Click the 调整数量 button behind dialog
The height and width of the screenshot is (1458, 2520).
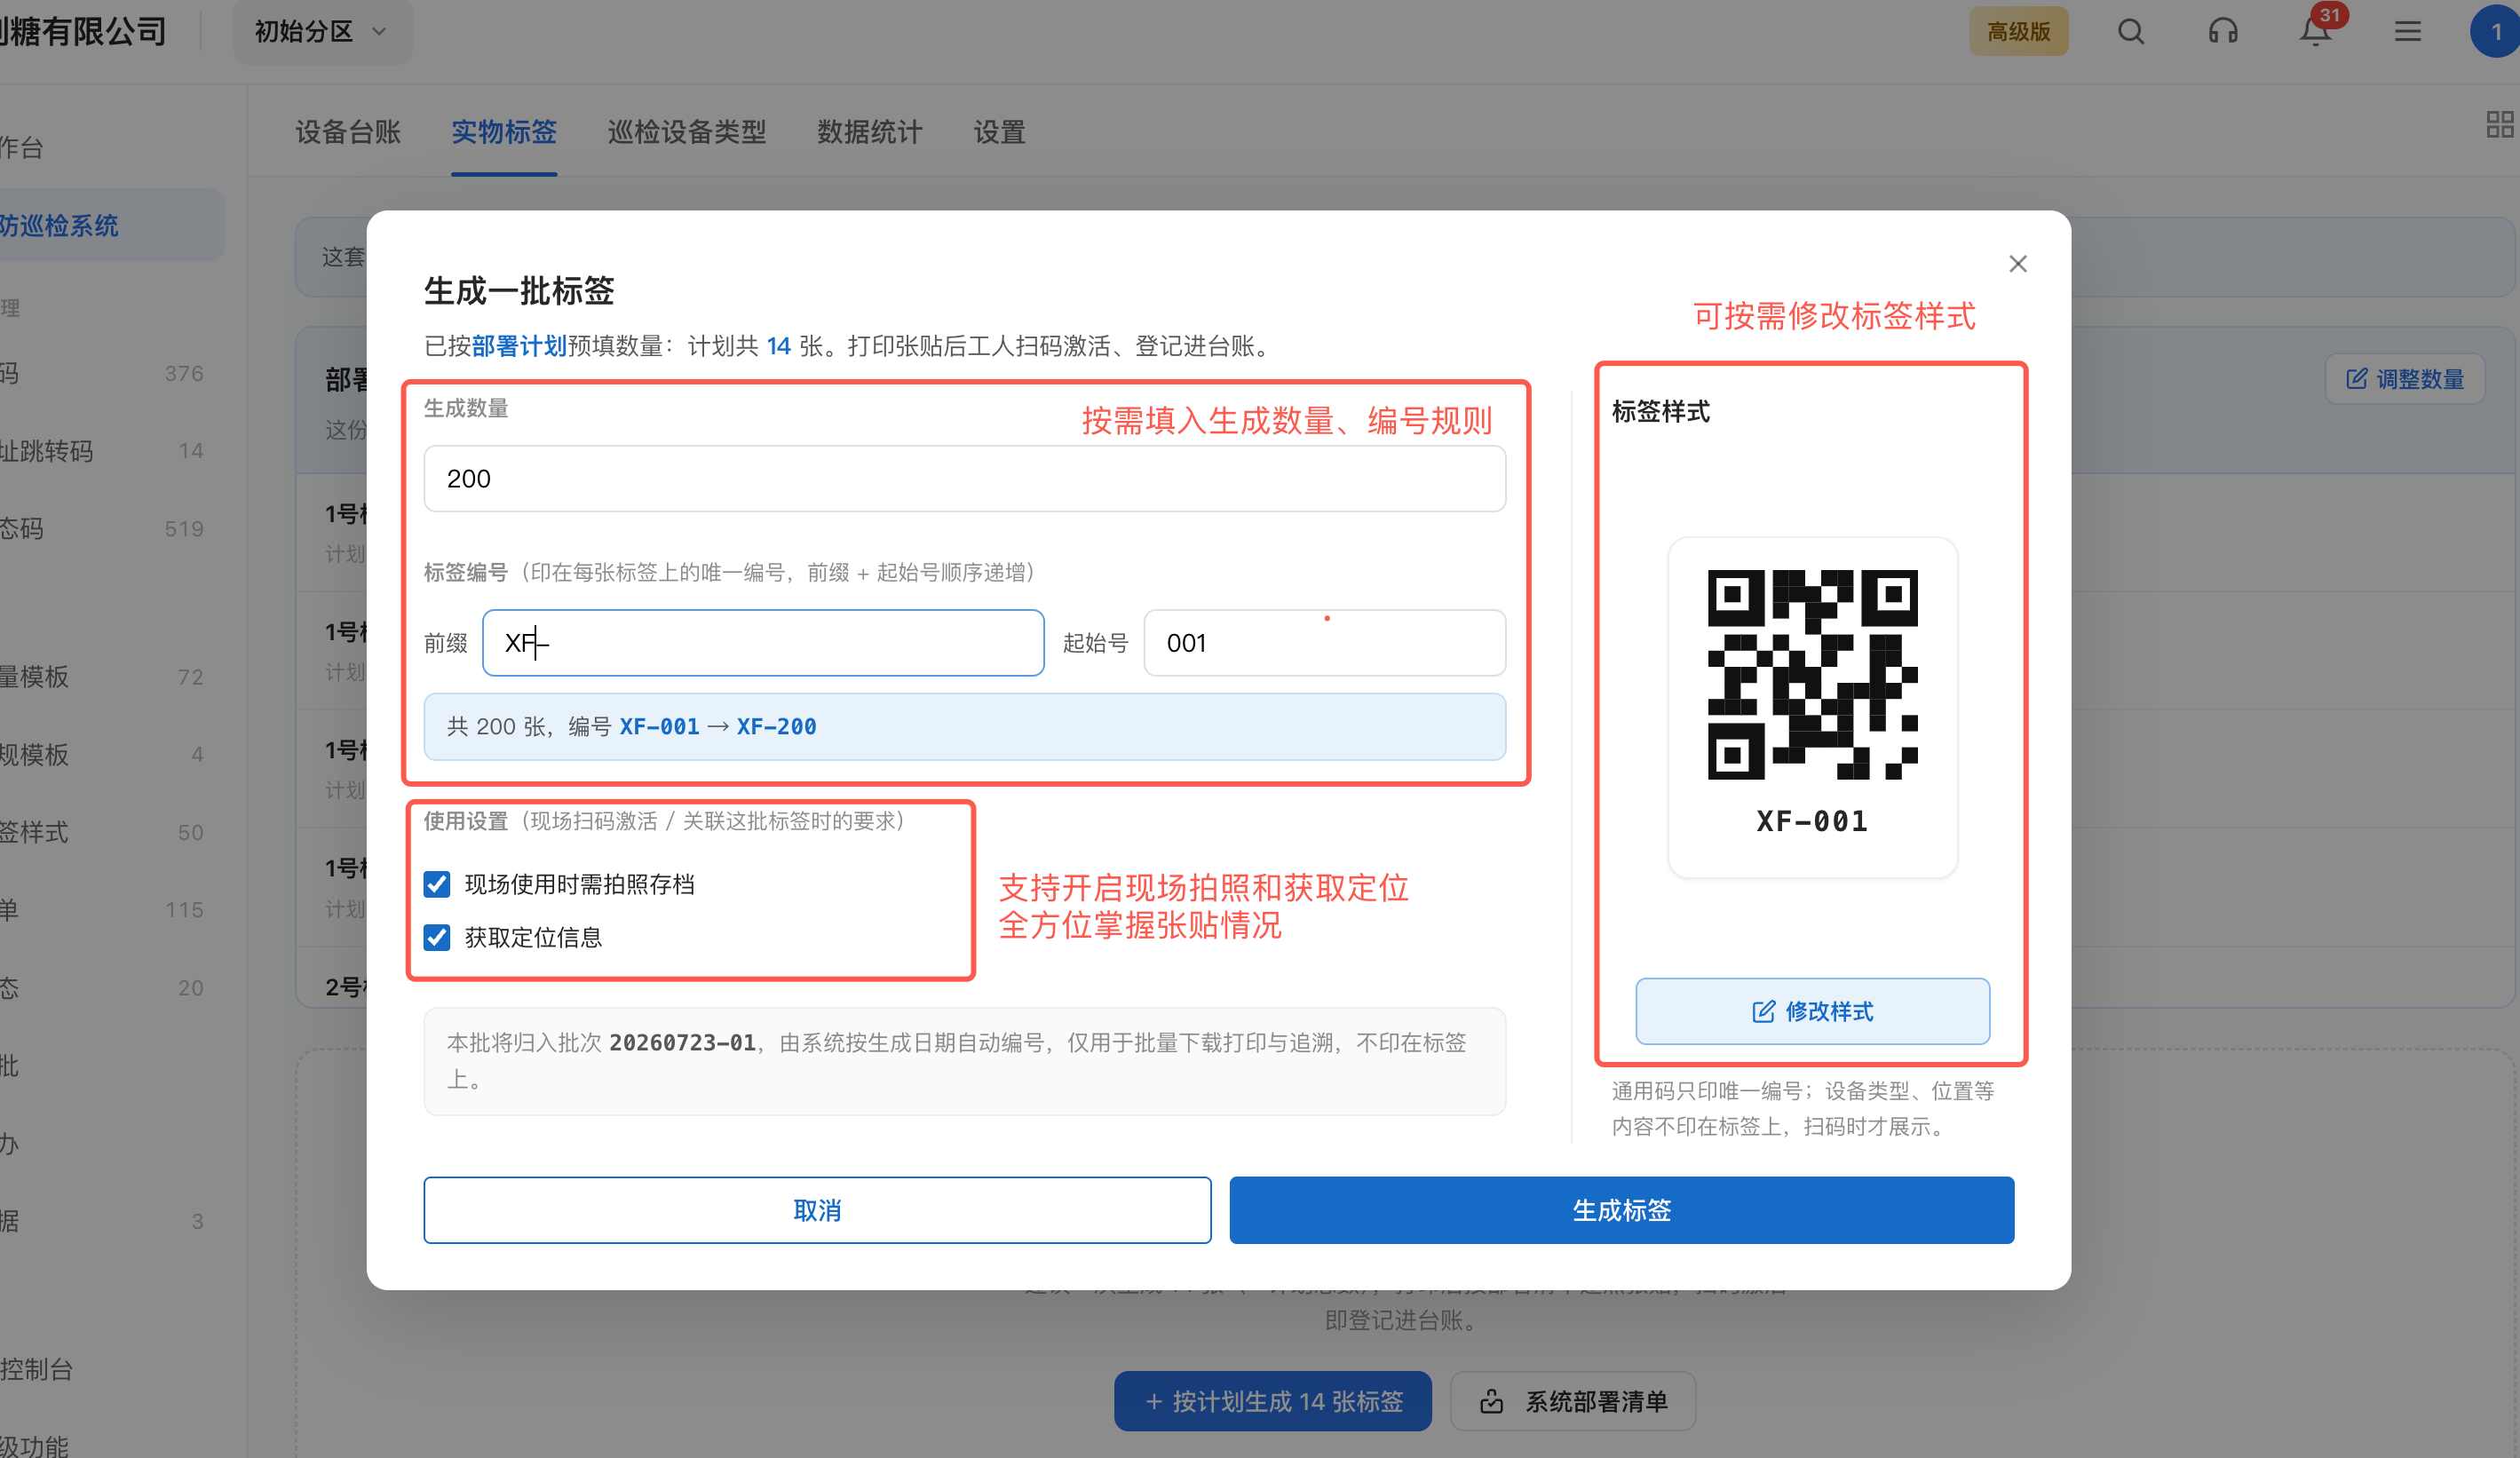[x=2405, y=379]
